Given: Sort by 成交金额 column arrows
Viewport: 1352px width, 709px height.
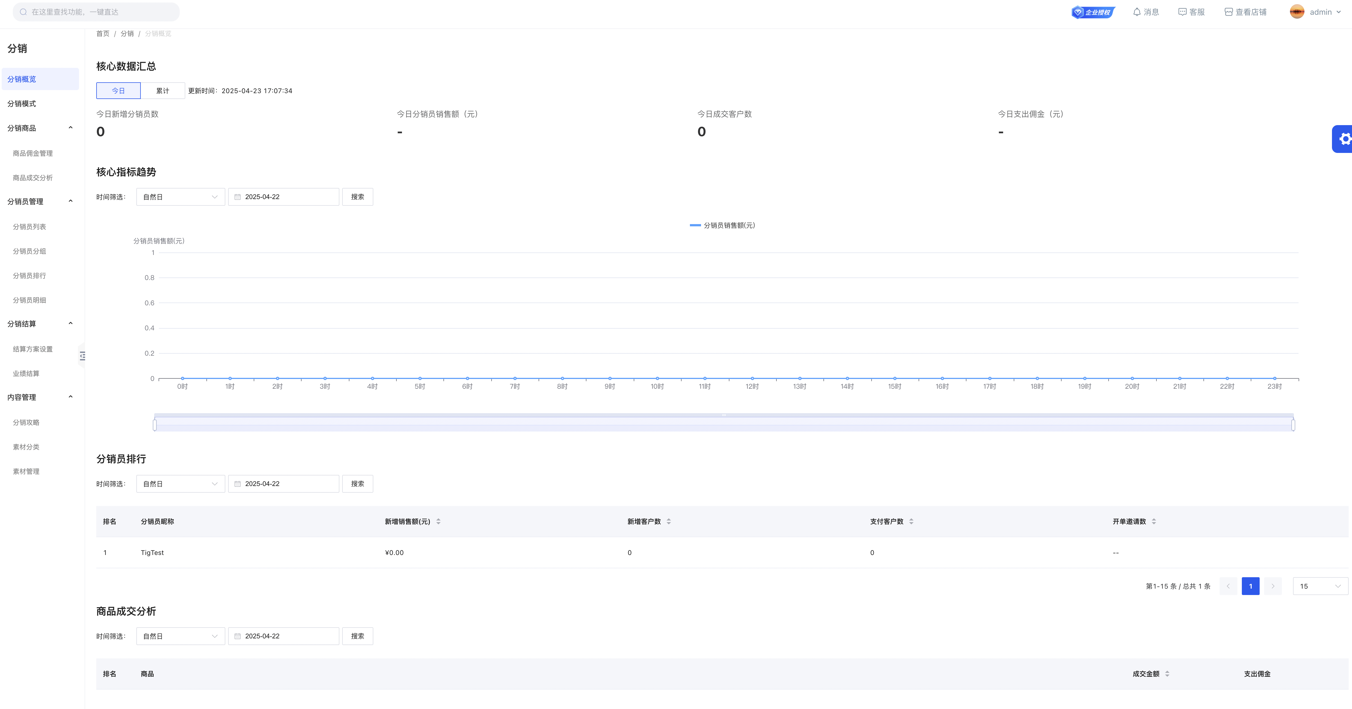Looking at the screenshot, I should point(1167,674).
